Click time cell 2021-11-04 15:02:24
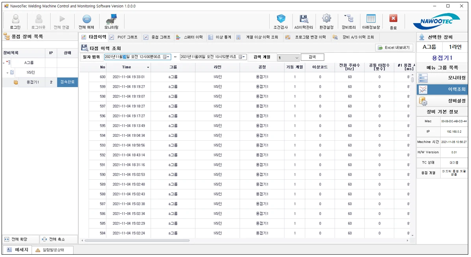 [x=128, y=233]
